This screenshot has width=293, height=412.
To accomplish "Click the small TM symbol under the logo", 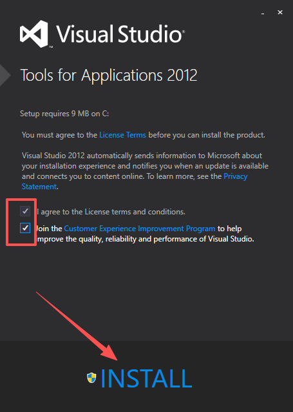I will tap(51, 46).
